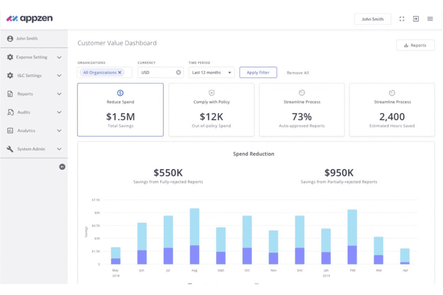This screenshot has width=443, height=295.
Task: Click the Remove All link
Action: 298,73
